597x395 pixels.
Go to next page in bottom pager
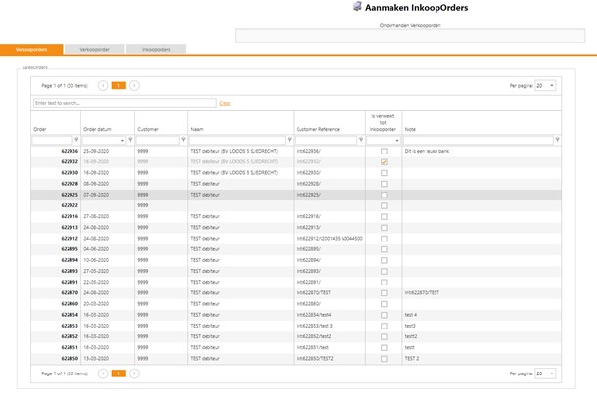pyautogui.click(x=134, y=373)
